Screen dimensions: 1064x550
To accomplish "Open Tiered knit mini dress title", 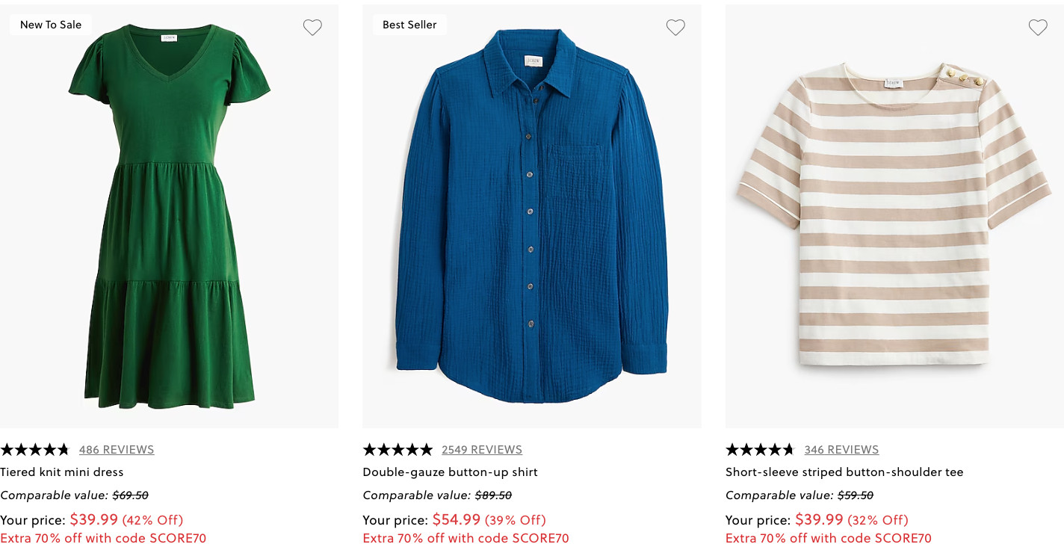I will pyautogui.click(x=62, y=472).
